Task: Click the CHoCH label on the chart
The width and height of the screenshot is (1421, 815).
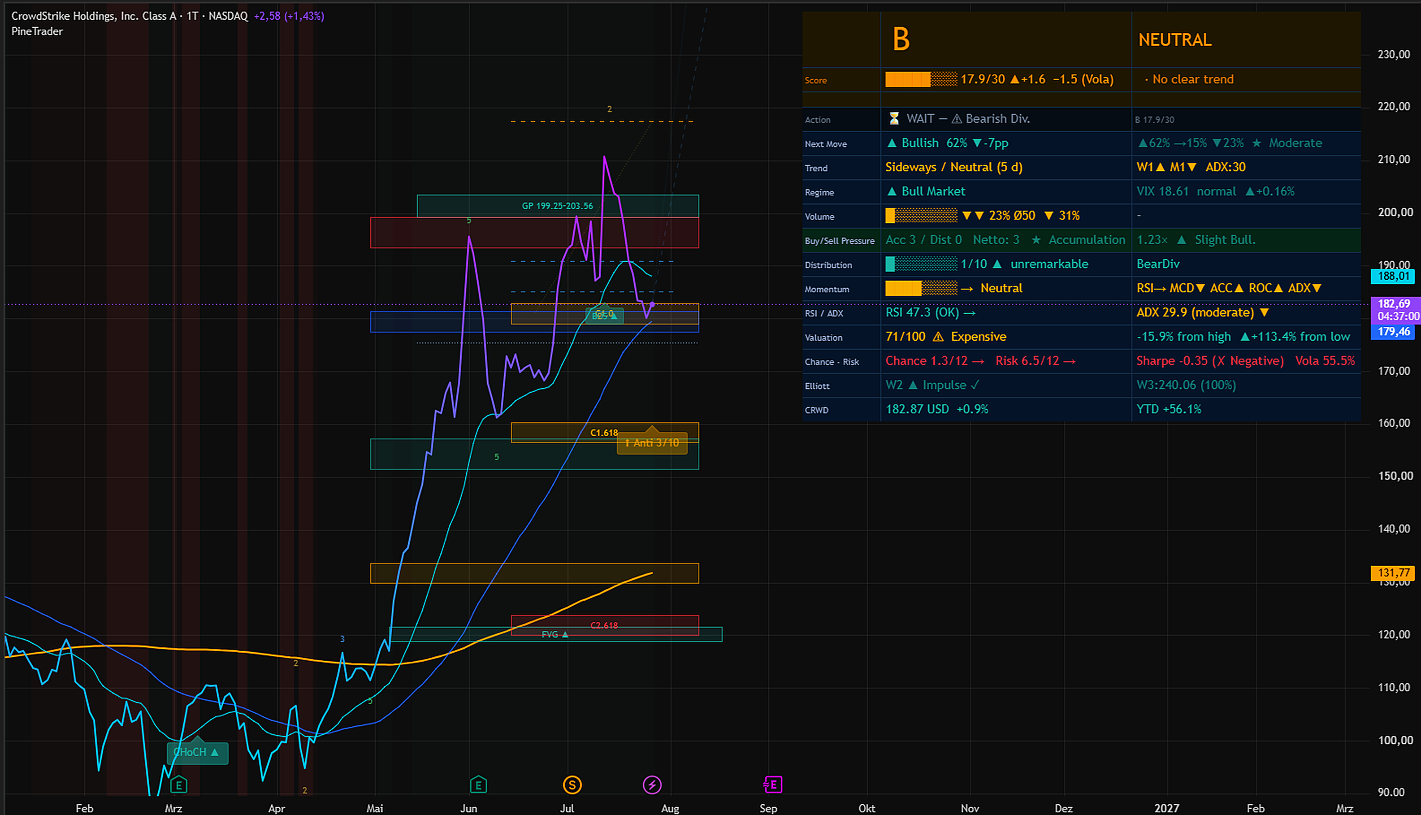Action: point(197,752)
